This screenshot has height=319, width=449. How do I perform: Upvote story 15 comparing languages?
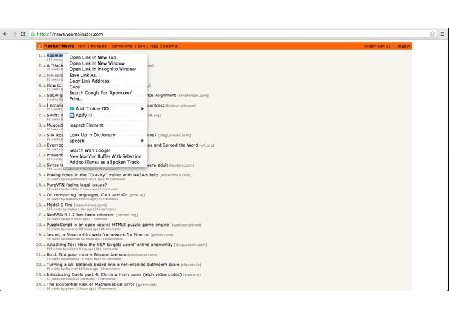(x=45, y=195)
